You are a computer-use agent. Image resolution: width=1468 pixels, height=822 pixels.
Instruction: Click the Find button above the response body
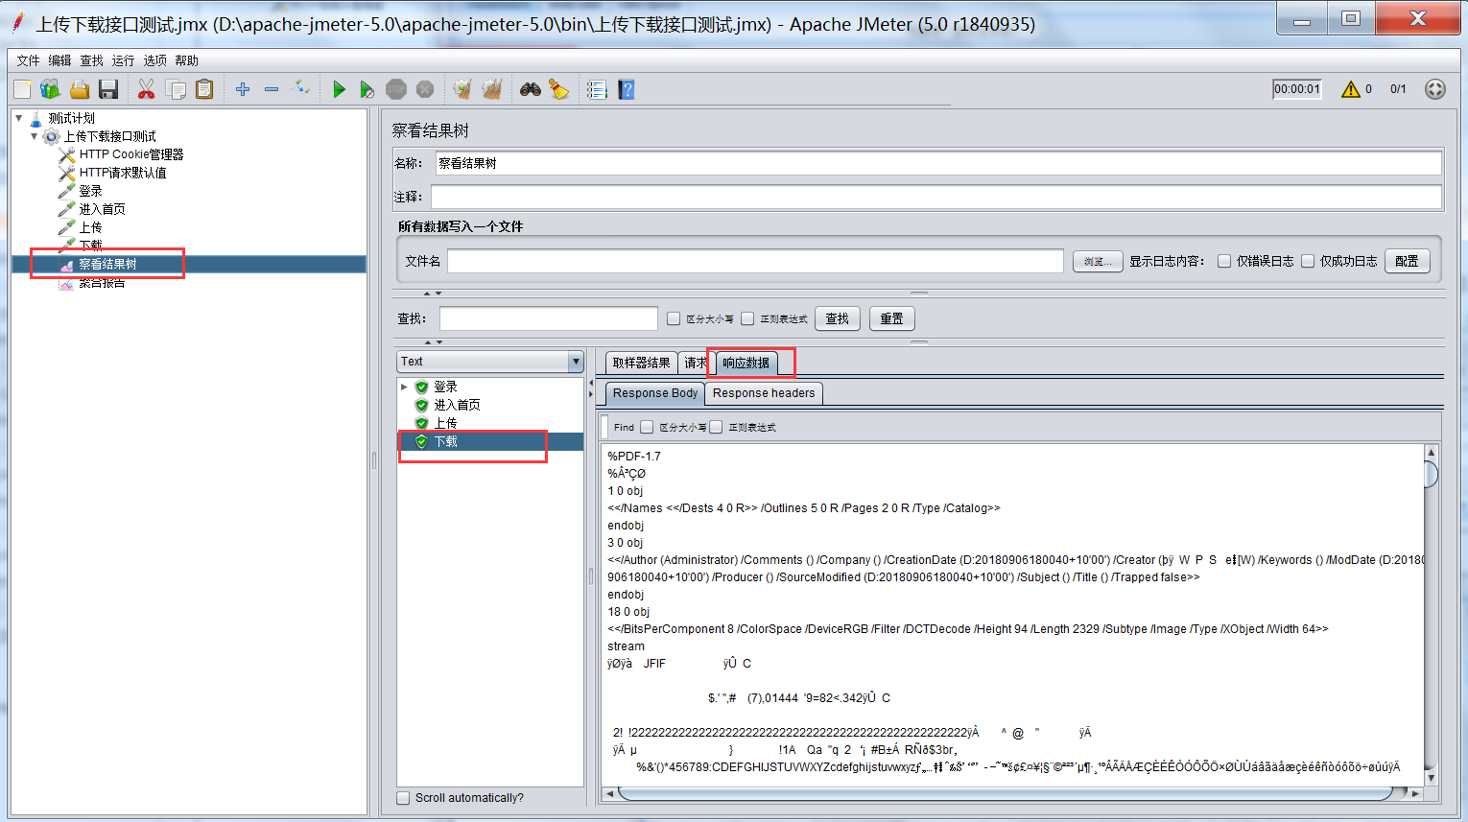click(x=624, y=427)
